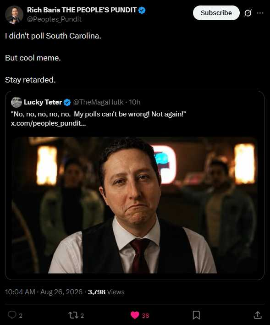Image resolution: width=270 pixels, height=325 pixels.
Task: Click the Subscribe button
Action: pyautogui.click(x=216, y=13)
